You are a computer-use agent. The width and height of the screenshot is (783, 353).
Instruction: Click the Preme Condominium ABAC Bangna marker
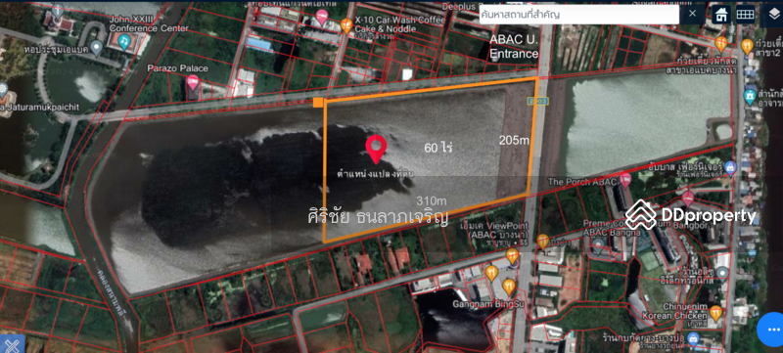(598, 244)
